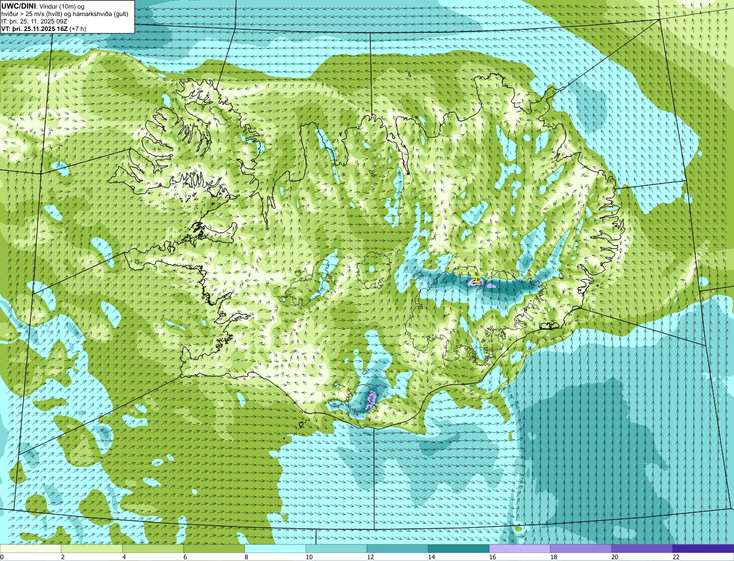
Task: Click the 0–2 m/s pale yellow legend swatch
Action: click(x=30, y=548)
